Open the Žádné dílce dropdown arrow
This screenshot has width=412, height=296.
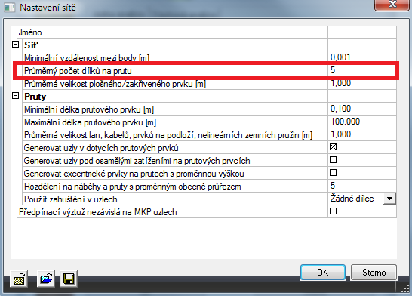389,199
